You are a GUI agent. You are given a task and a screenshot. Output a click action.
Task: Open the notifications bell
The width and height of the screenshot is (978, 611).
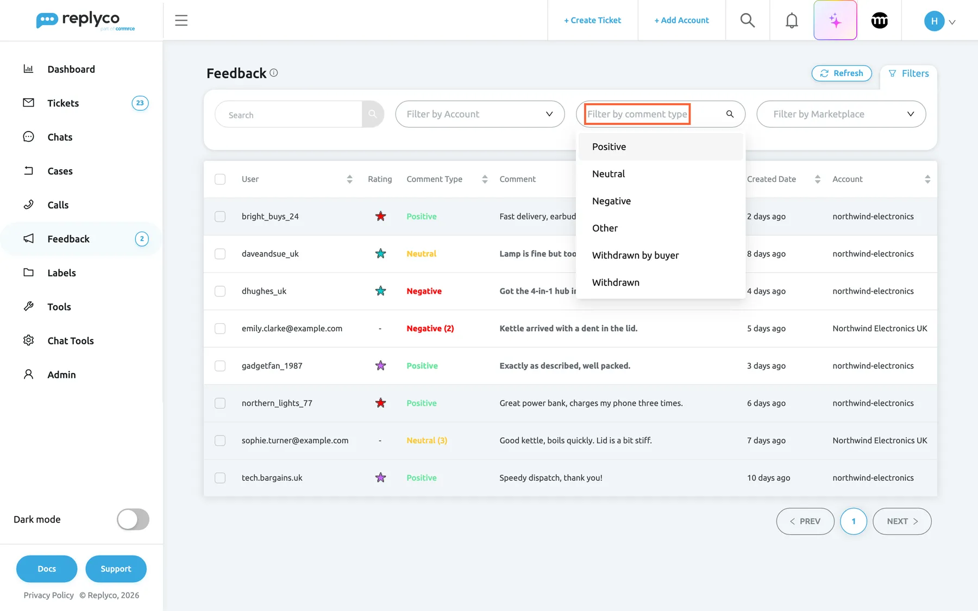coord(792,21)
